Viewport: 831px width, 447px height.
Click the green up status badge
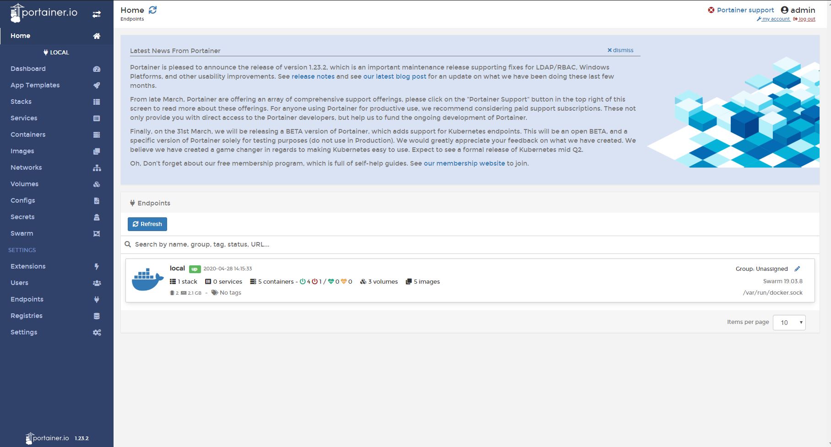[x=195, y=269]
